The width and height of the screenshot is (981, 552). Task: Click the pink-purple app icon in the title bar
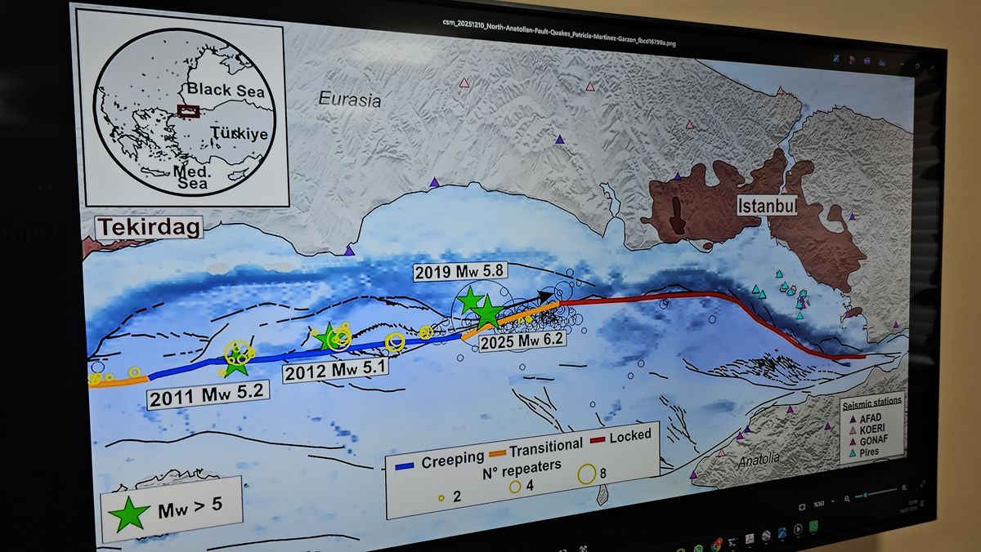(x=852, y=60)
